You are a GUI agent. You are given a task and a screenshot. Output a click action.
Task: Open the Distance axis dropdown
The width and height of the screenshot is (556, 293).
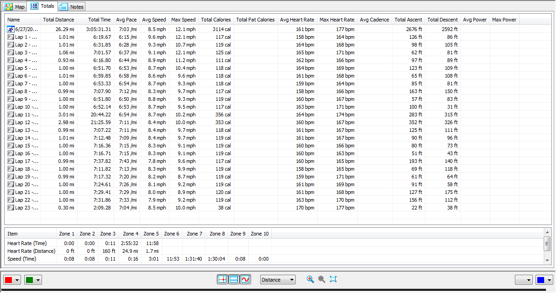[278, 280]
